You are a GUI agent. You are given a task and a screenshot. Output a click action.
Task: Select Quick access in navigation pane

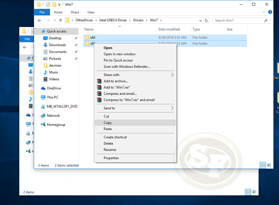(x=56, y=31)
